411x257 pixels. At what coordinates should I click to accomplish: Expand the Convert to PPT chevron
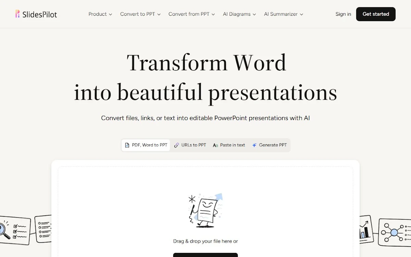pos(159,14)
